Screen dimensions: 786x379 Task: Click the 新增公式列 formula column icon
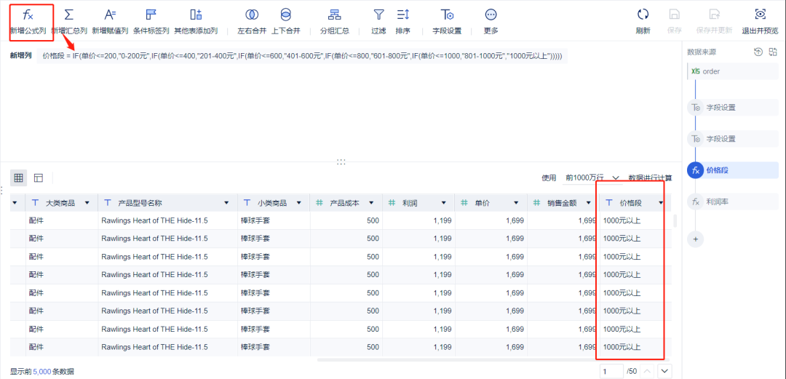tap(28, 15)
